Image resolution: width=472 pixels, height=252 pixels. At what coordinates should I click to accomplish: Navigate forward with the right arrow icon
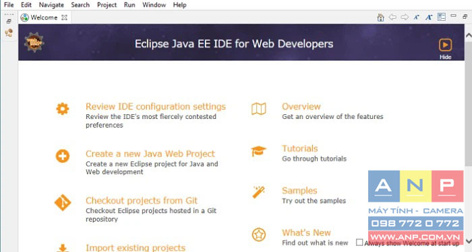coord(405,17)
